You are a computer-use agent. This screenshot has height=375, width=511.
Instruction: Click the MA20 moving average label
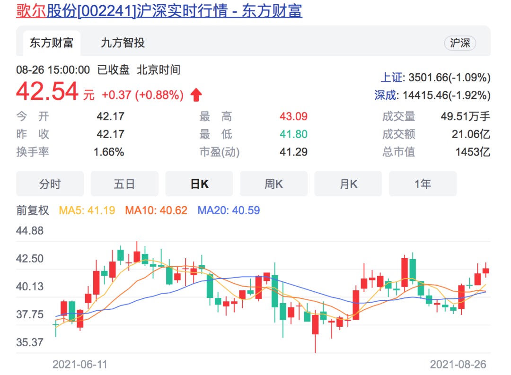[x=229, y=210]
